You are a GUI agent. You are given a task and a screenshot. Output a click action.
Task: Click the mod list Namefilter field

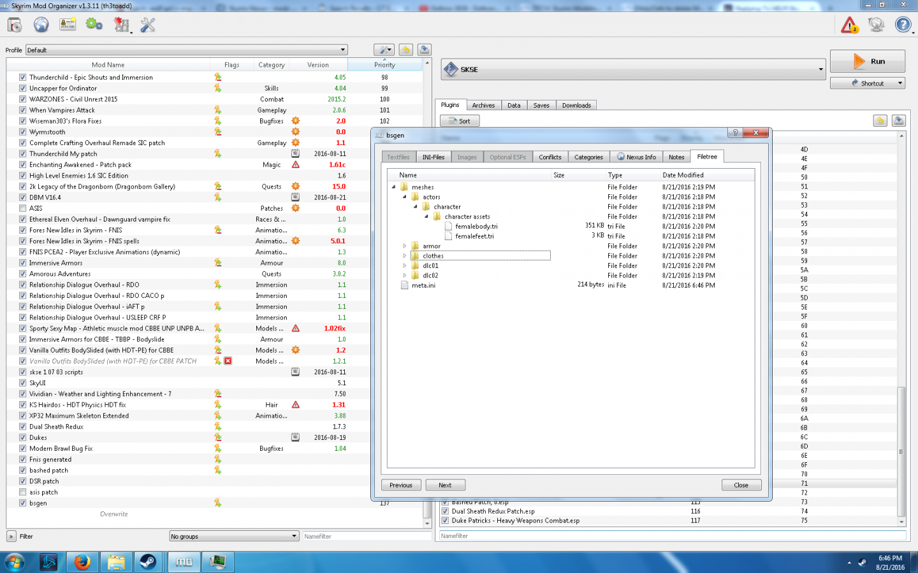pyautogui.click(x=367, y=536)
